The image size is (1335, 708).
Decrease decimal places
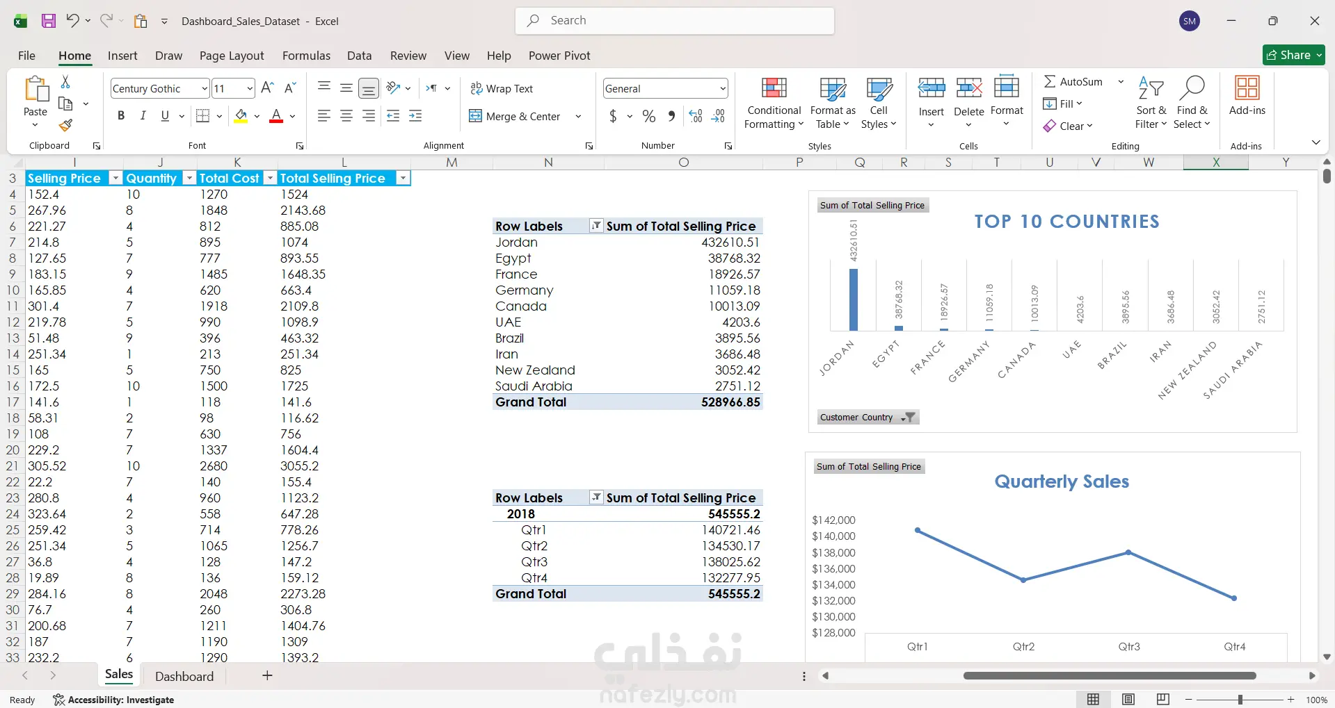click(719, 116)
